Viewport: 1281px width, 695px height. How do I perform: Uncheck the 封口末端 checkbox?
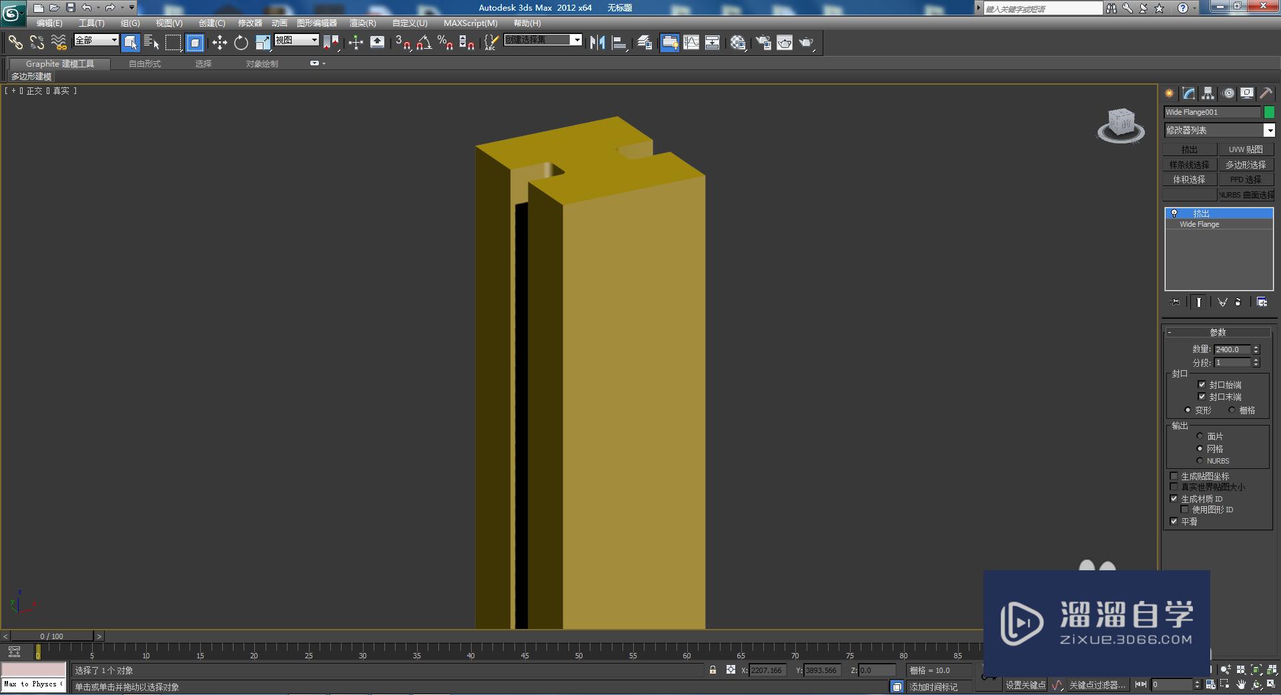pos(1202,396)
